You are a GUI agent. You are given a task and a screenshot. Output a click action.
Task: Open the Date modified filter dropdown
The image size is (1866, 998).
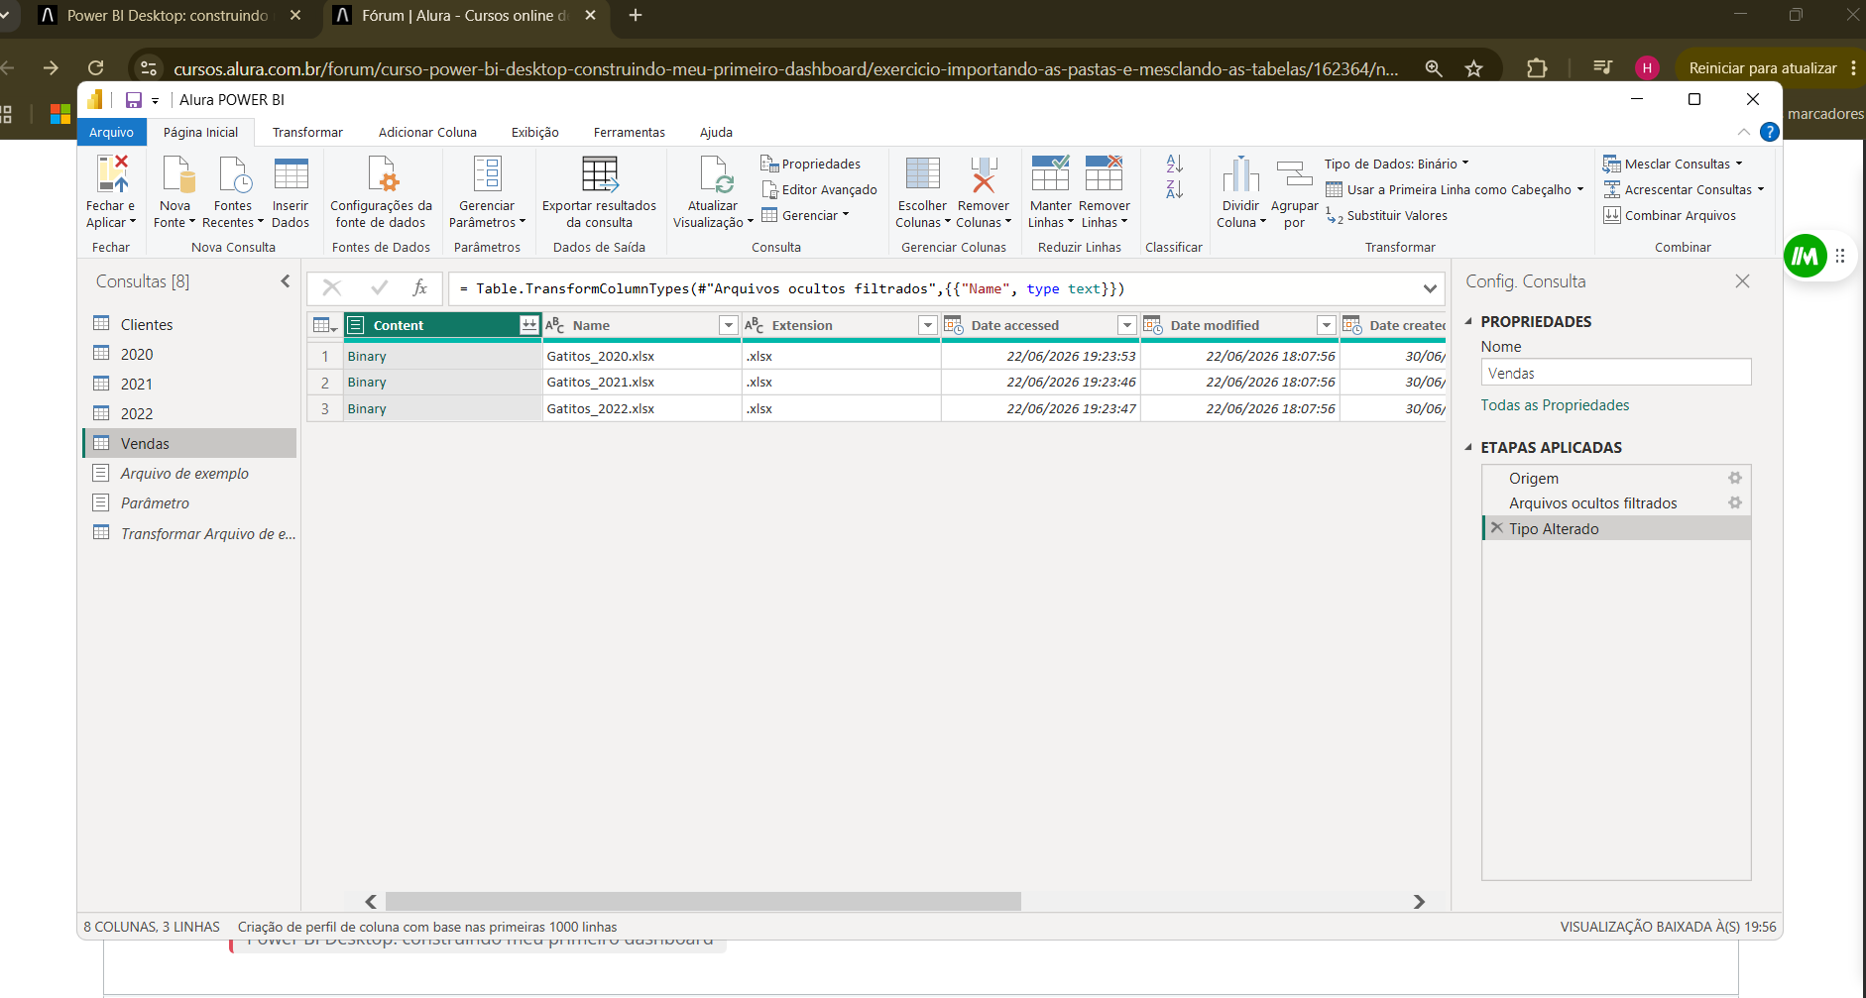click(1327, 325)
